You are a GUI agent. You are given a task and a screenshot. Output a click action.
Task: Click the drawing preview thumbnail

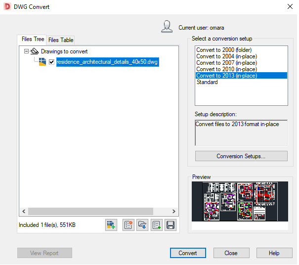240,201
